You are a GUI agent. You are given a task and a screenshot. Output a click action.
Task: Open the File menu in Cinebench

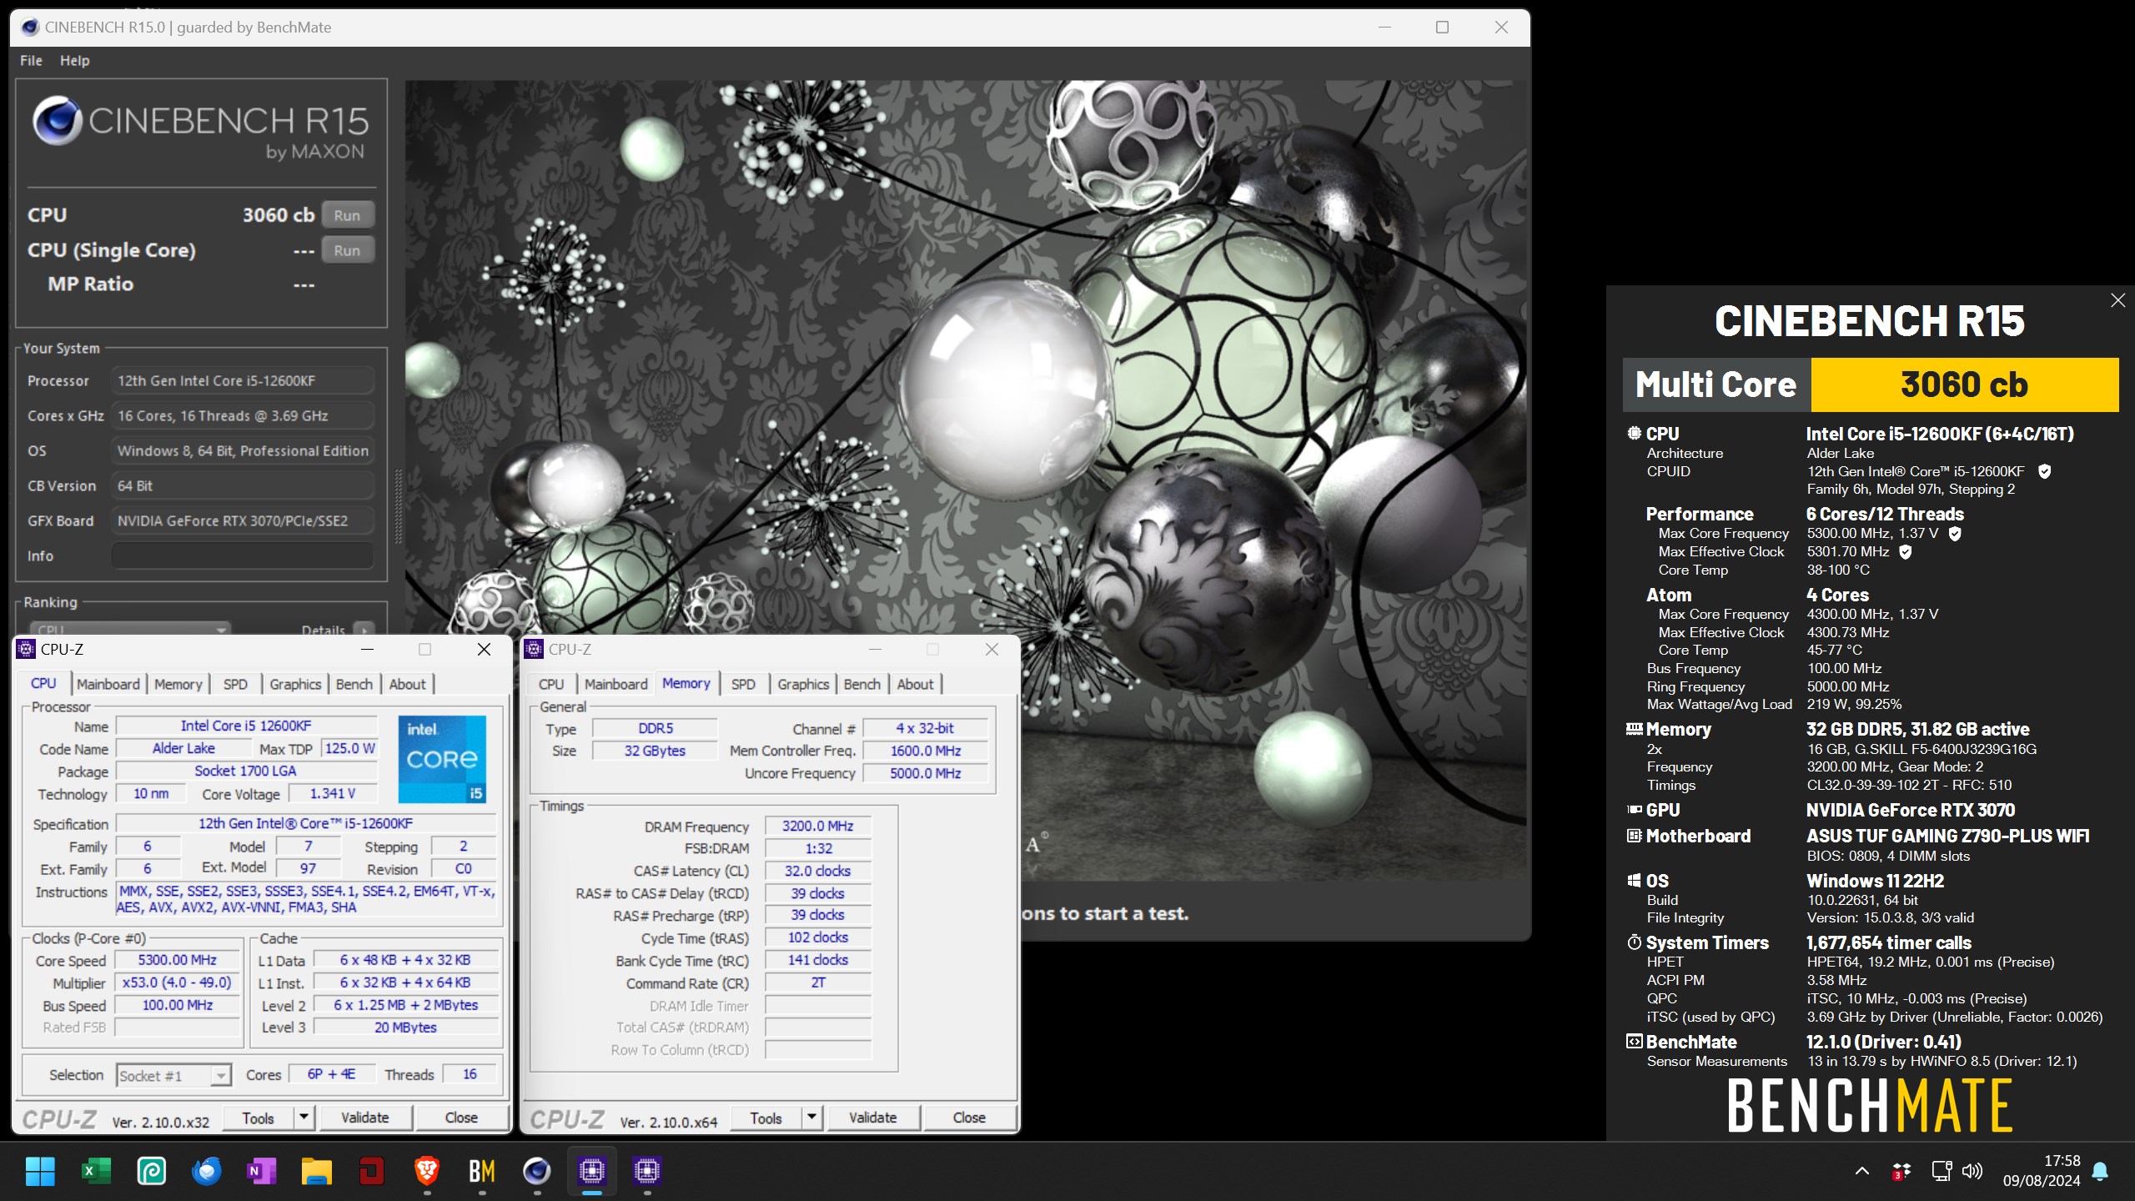click(x=31, y=60)
